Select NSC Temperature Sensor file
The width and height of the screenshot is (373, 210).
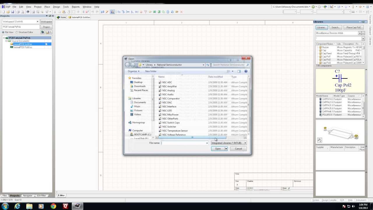tap(175, 131)
